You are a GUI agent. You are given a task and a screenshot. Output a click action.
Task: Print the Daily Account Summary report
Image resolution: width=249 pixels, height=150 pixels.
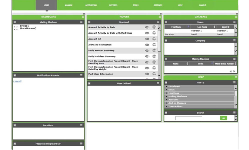[154, 50]
